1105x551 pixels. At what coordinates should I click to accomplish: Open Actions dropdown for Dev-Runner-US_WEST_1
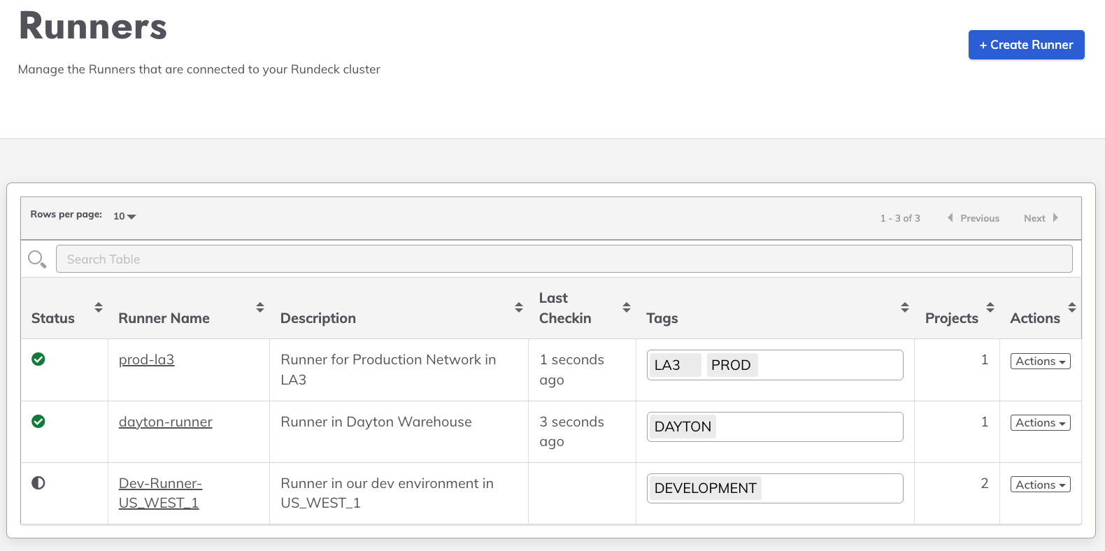[x=1040, y=485]
